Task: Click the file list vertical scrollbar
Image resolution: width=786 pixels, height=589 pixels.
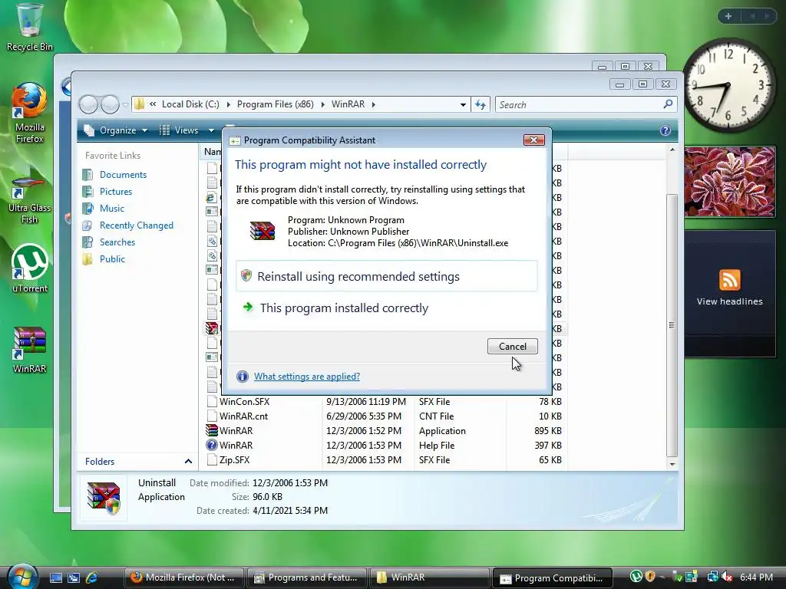Action: point(672,324)
